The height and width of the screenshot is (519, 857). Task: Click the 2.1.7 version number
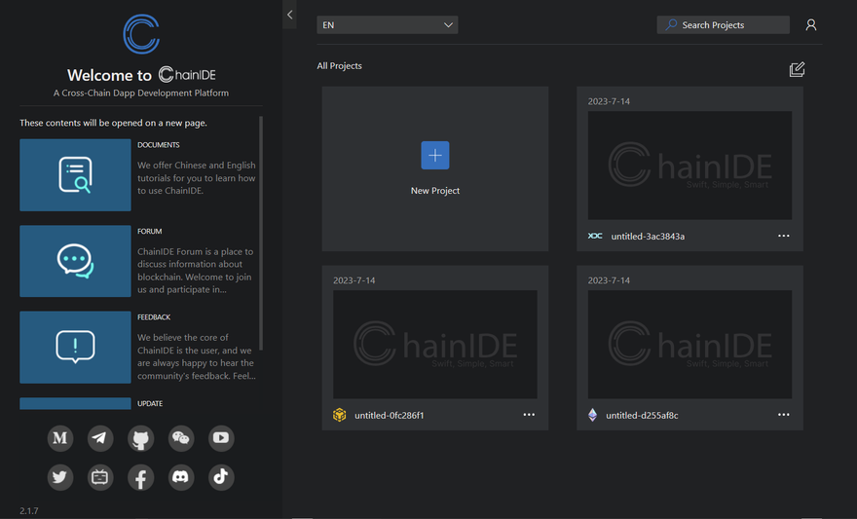29,511
